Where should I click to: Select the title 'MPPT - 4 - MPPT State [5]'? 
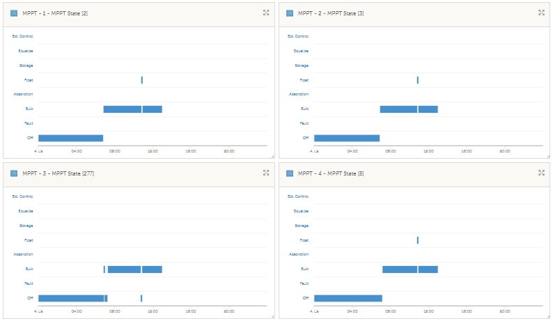[x=331, y=173]
